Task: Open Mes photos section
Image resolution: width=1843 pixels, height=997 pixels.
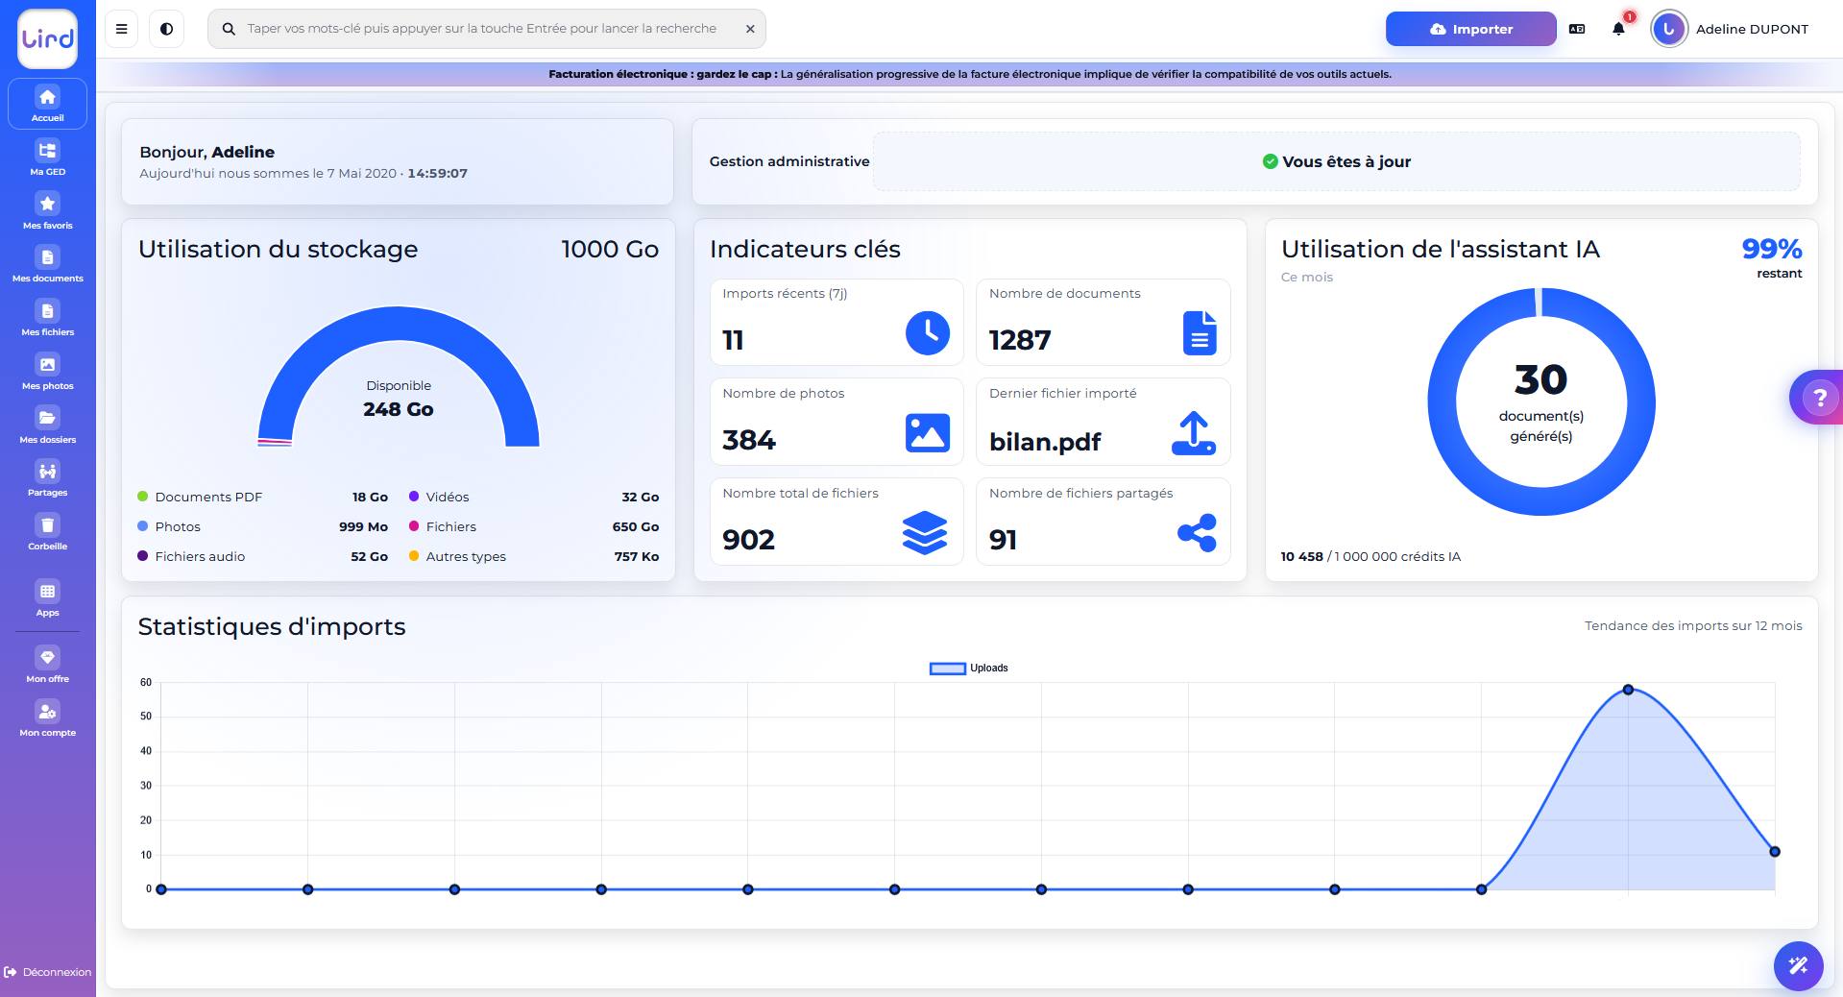Action: [x=47, y=372]
